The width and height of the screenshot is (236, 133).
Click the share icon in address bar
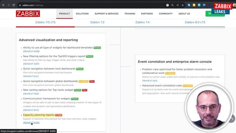(178, 5)
